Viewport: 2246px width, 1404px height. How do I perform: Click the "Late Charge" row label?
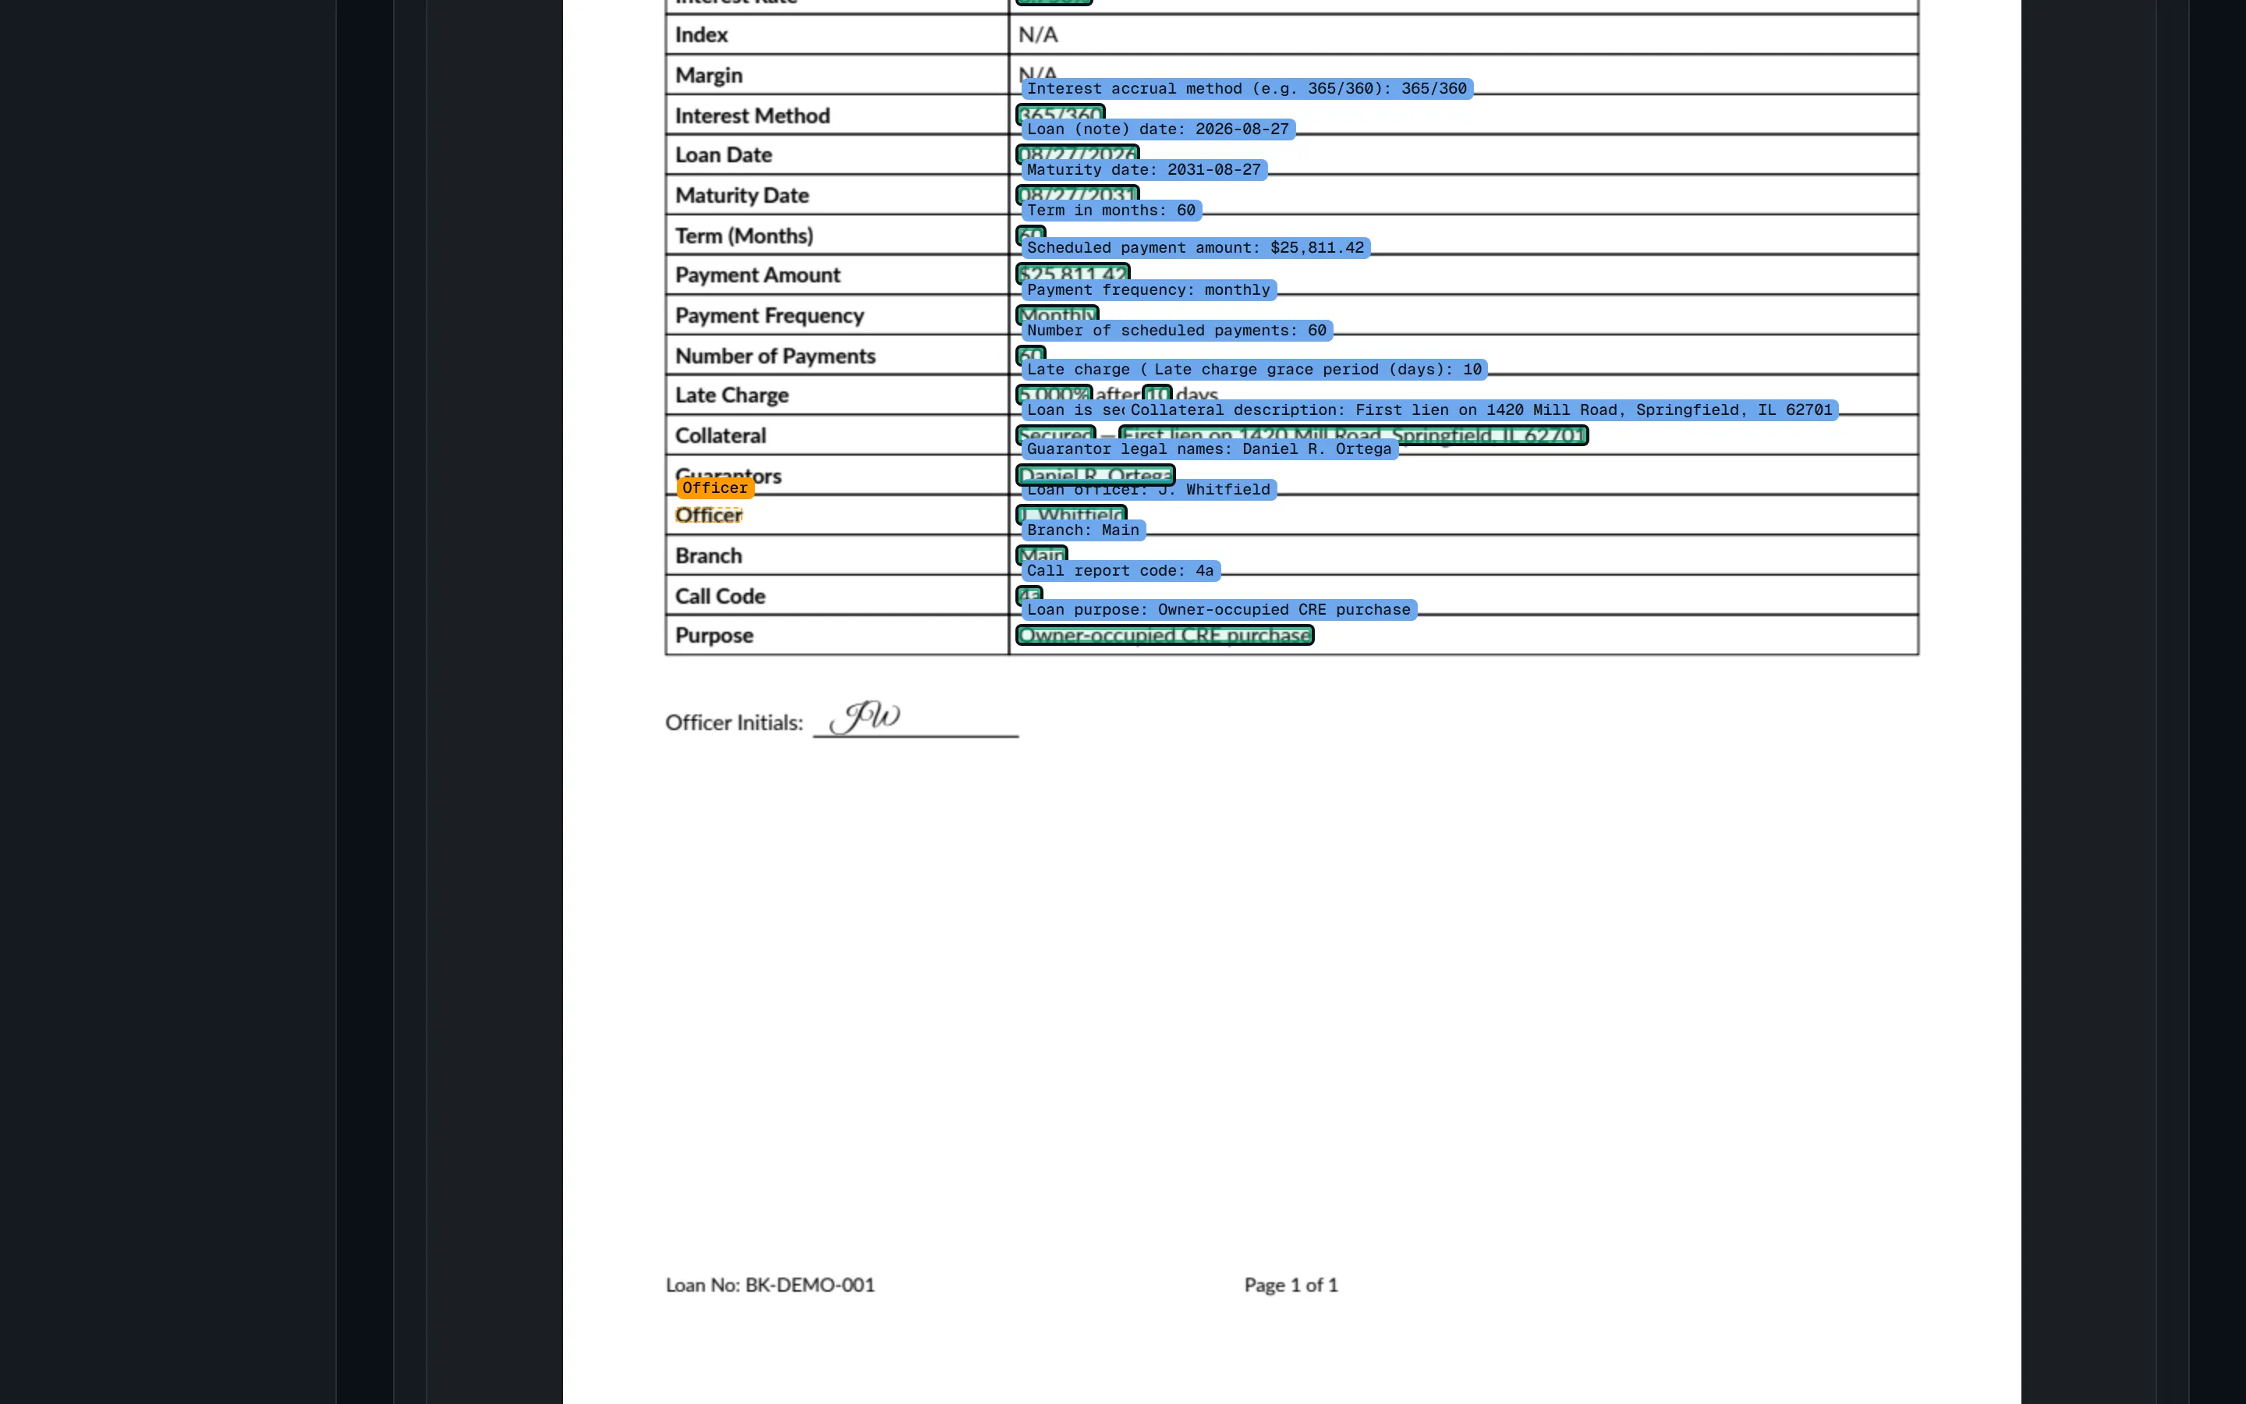tap(732, 395)
